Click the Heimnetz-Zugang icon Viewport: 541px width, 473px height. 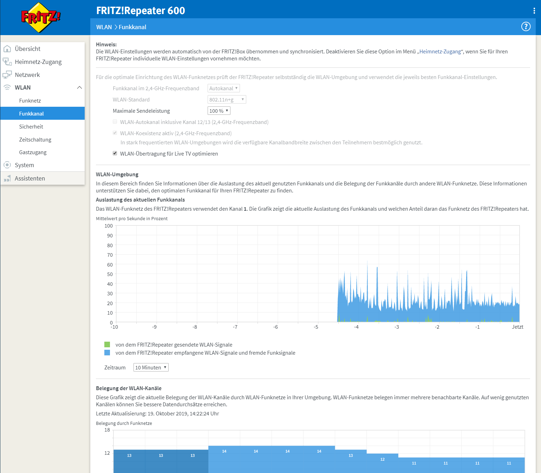pyautogui.click(x=7, y=62)
